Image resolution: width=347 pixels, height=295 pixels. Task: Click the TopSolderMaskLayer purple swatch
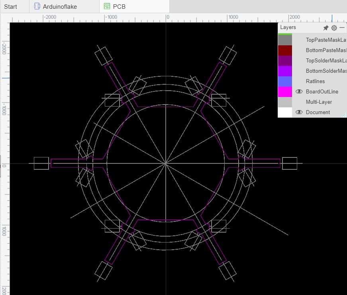pos(285,61)
